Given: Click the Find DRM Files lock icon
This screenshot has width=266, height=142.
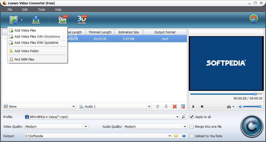Looking at the screenshot, I should pyautogui.click(x=11, y=60).
